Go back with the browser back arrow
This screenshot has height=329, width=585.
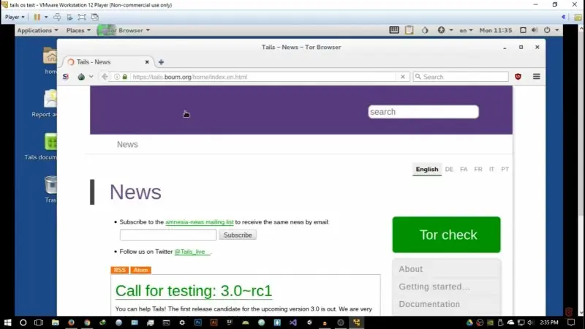click(x=105, y=77)
